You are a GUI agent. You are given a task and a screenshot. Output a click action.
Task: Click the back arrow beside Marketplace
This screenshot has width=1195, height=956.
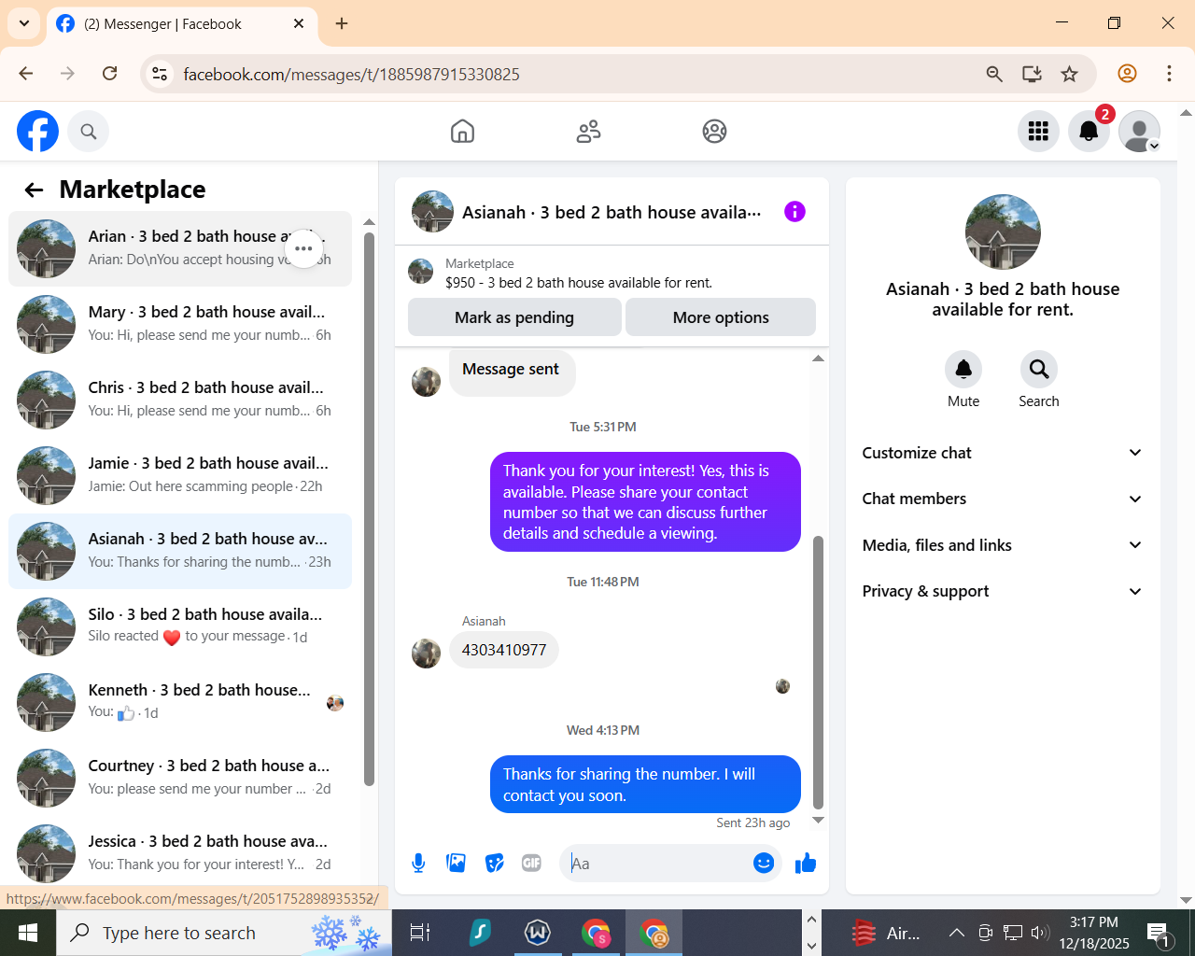(35, 190)
